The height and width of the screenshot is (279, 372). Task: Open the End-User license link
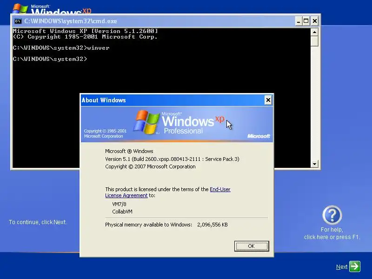[220, 189]
